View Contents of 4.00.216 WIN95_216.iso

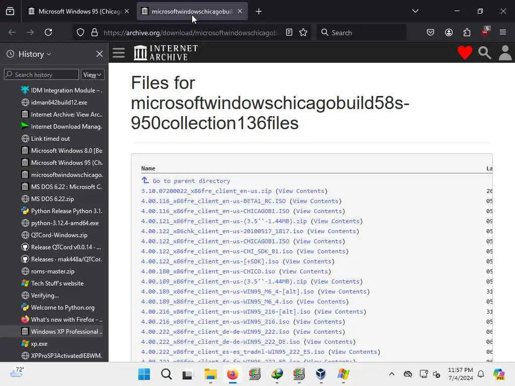point(319,322)
